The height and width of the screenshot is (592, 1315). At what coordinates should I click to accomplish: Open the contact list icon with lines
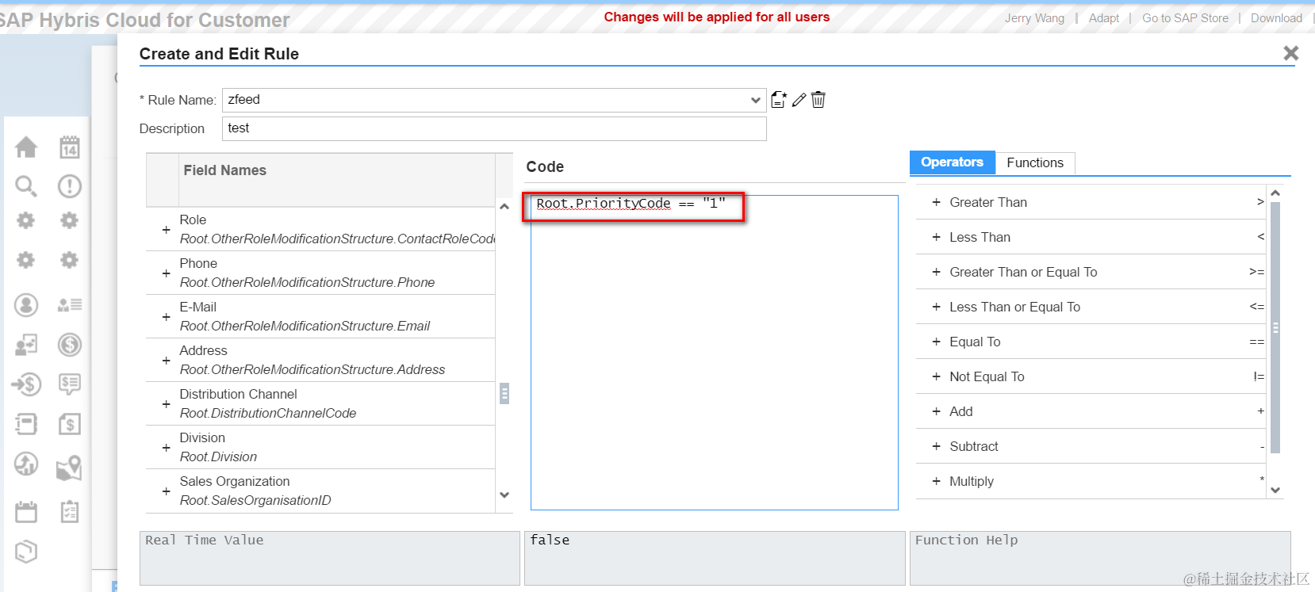pyautogui.click(x=70, y=305)
